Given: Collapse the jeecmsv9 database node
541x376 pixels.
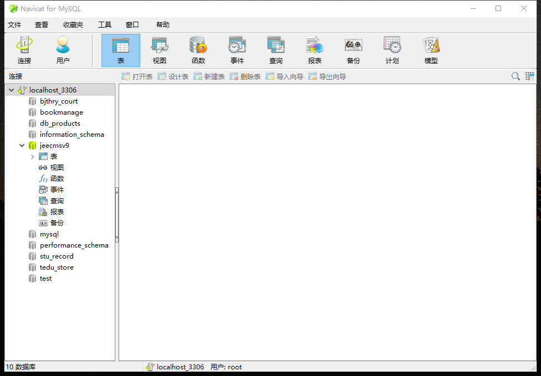Looking at the screenshot, I should tap(22, 146).
